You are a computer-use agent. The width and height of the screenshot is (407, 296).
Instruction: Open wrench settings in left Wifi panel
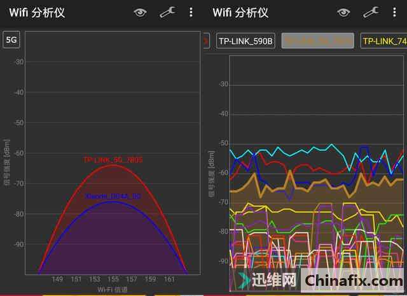point(167,12)
